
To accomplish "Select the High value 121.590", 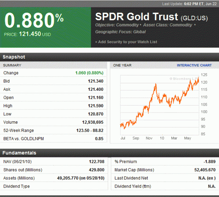I will click(x=96, y=106).
